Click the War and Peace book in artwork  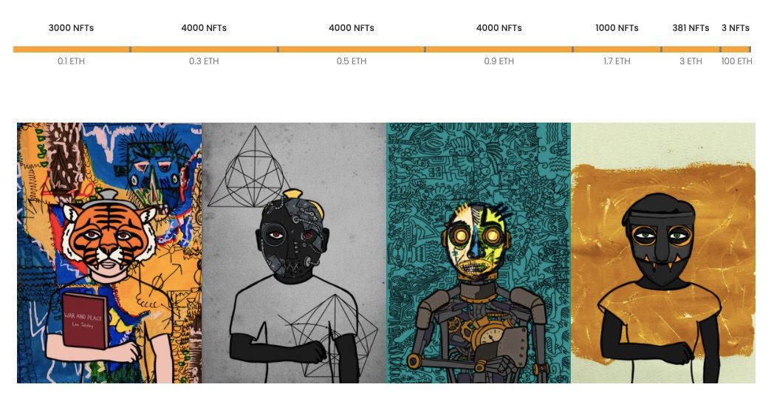84,320
